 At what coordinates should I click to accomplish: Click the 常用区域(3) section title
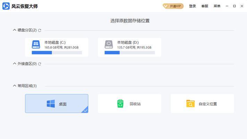pyautogui.click(x=27, y=86)
